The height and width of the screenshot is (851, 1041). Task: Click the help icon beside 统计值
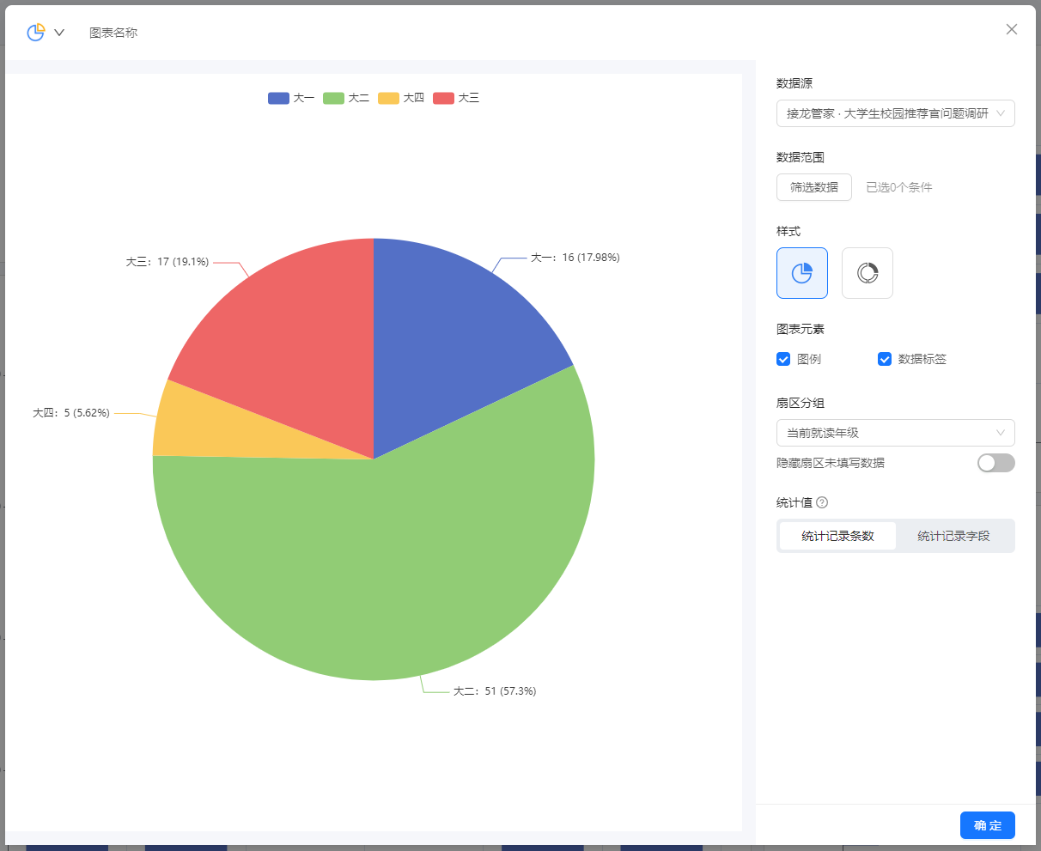coord(822,502)
